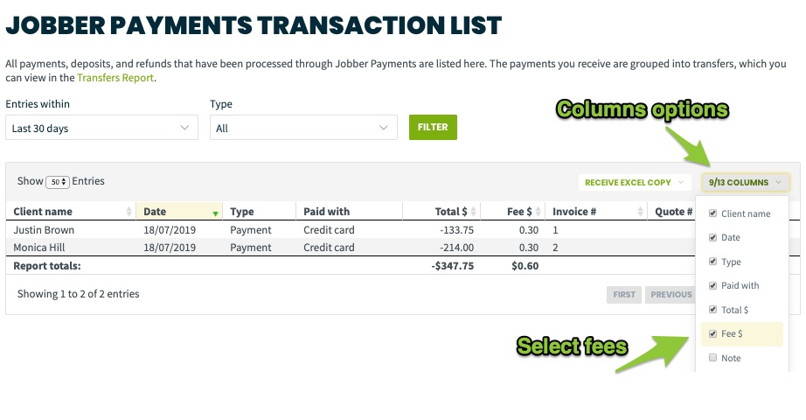Open the Transfers Report link
This screenshot has height=420, width=806.
click(x=115, y=78)
